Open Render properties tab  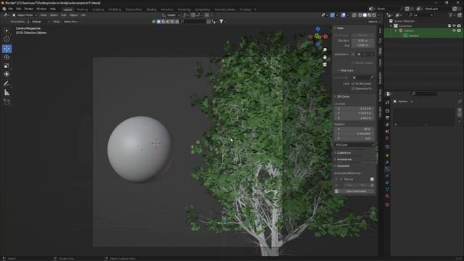pyautogui.click(x=387, y=111)
